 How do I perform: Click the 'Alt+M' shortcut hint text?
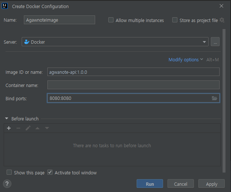pyautogui.click(x=212, y=59)
